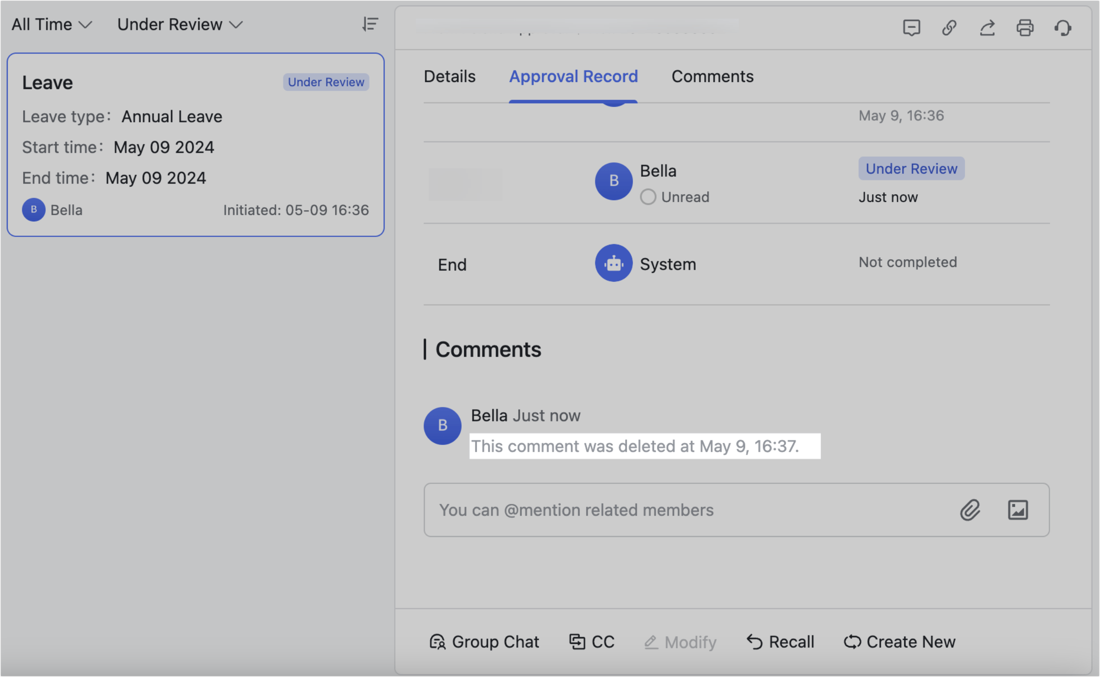Screen dimensions: 1100x677
Task: Click Bella's avatar beside deleted comment
Action: 442,426
